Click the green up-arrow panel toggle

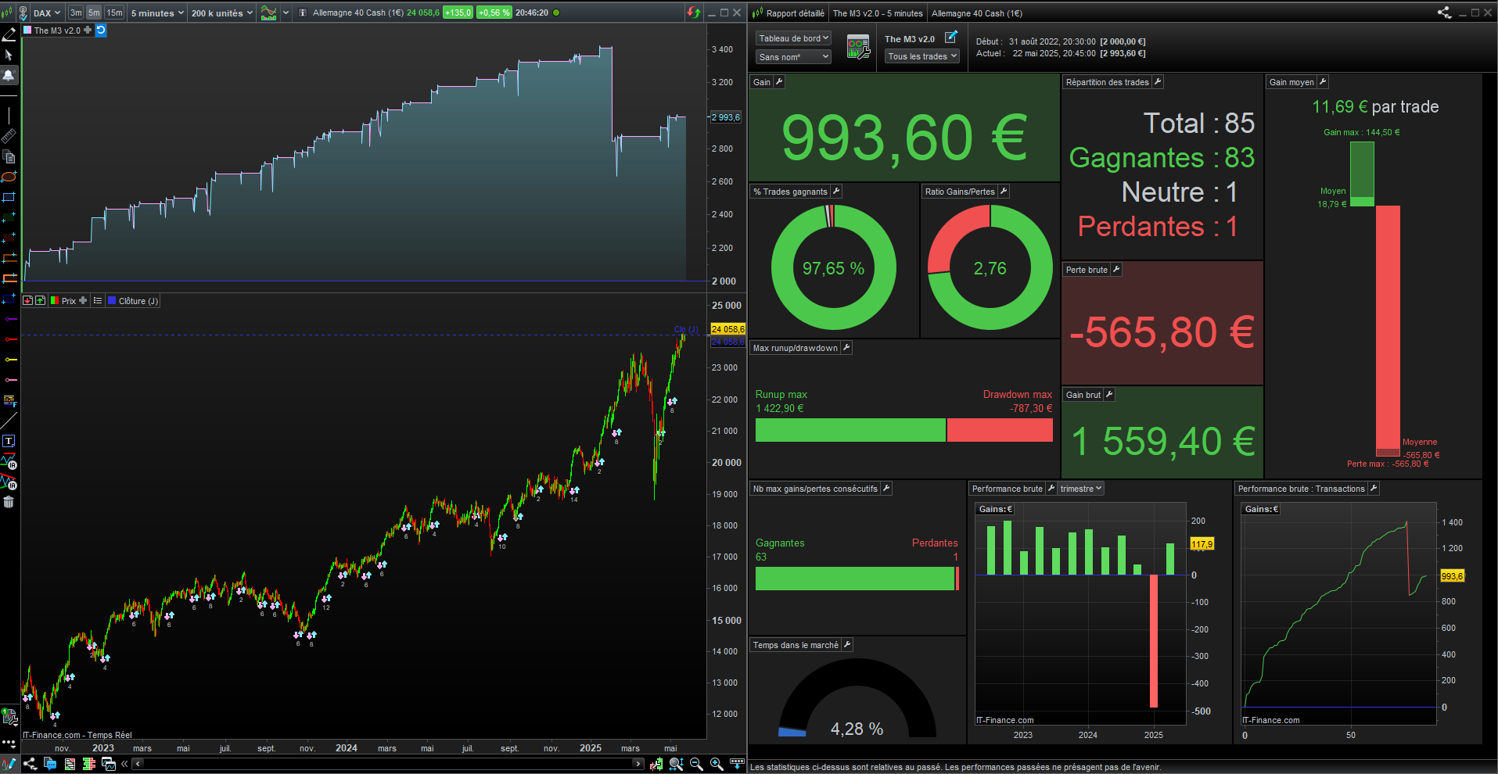point(40,300)
